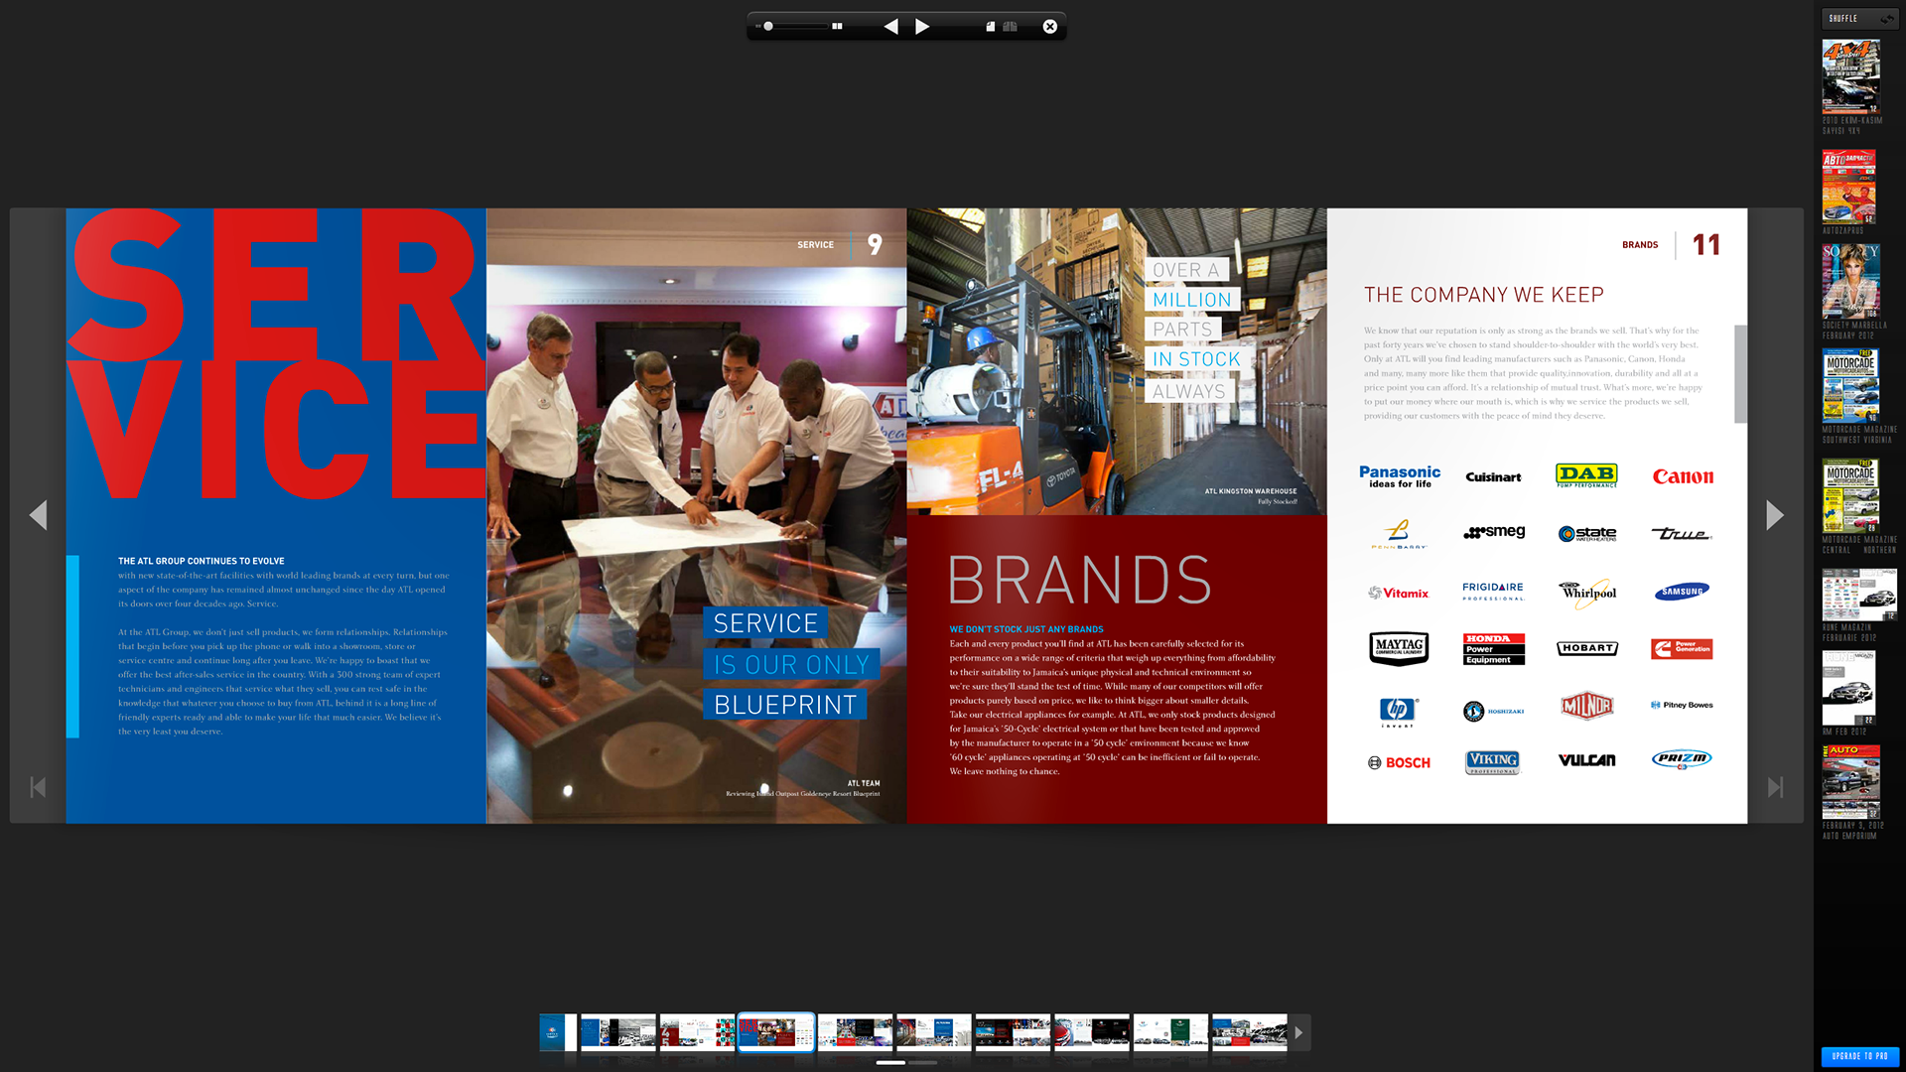Open the BM Feb 2012 magazine thumbnail
Image resolution: width=1906 pixels, height=1072 pixels.
[x=1848, y=689]
